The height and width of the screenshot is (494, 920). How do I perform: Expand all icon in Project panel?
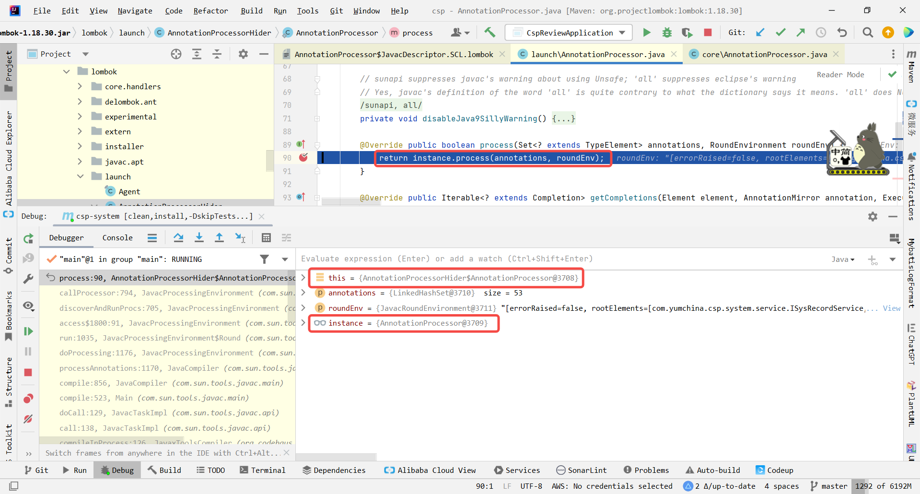197,54
